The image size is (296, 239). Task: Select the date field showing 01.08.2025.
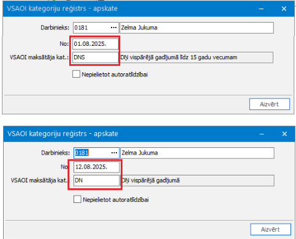[96, 44]
